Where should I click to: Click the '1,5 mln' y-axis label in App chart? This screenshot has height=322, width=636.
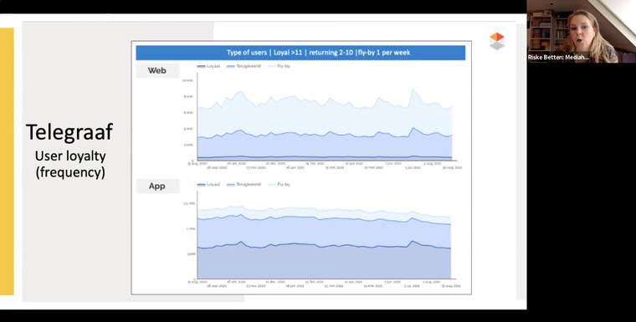coord(188,203)
